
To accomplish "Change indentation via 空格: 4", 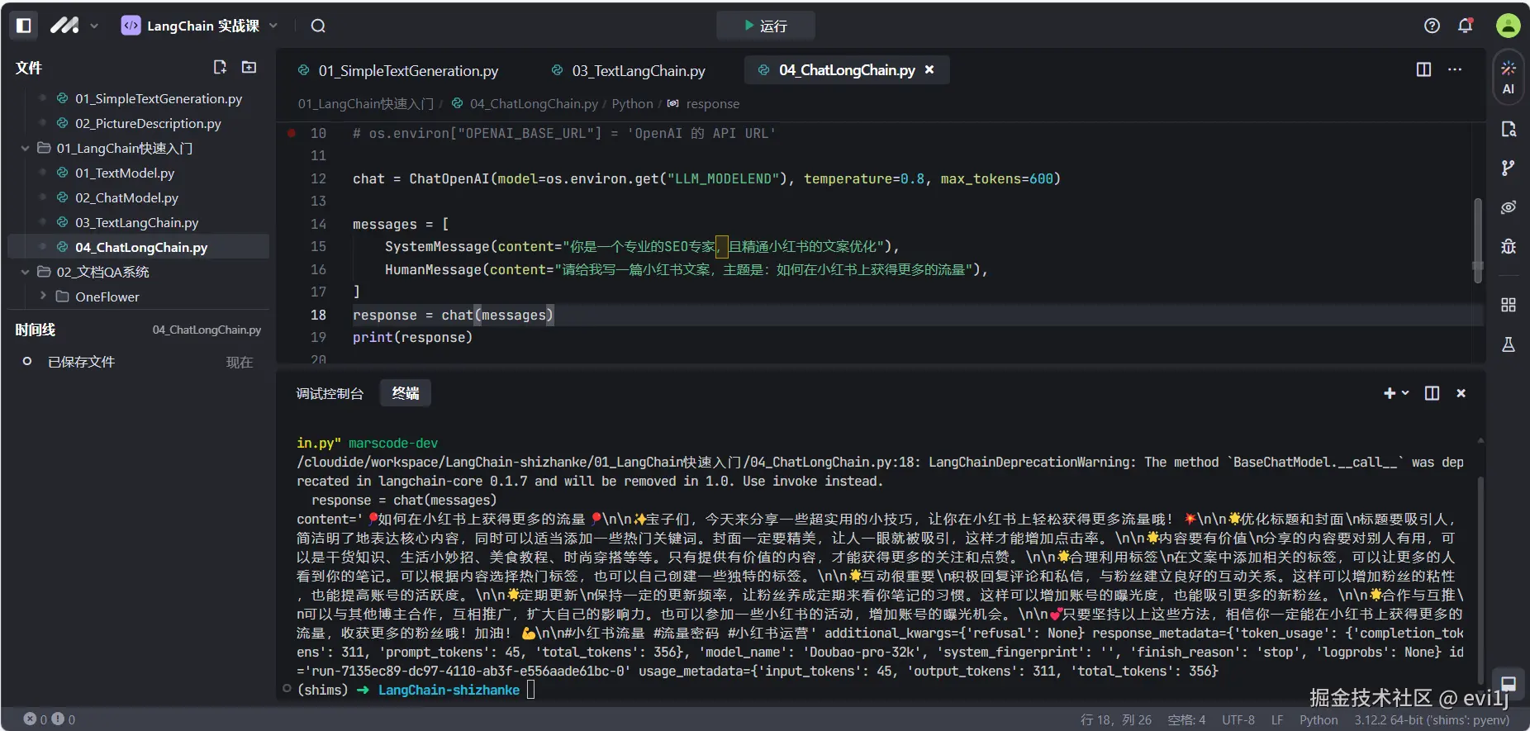I will point(1186,719).
